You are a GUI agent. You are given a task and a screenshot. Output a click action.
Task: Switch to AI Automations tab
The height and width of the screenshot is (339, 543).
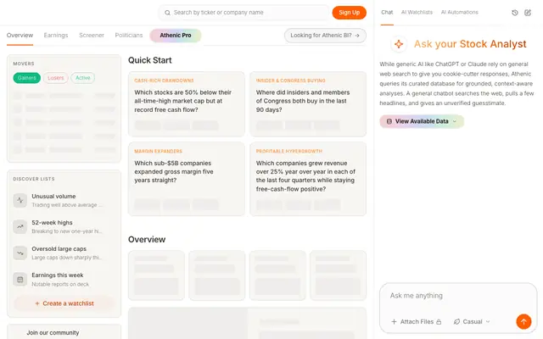tap(459, 13)
